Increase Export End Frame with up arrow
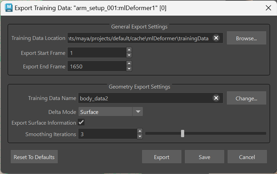This screenshot has height=174, width=277. [x=129, y=64]
